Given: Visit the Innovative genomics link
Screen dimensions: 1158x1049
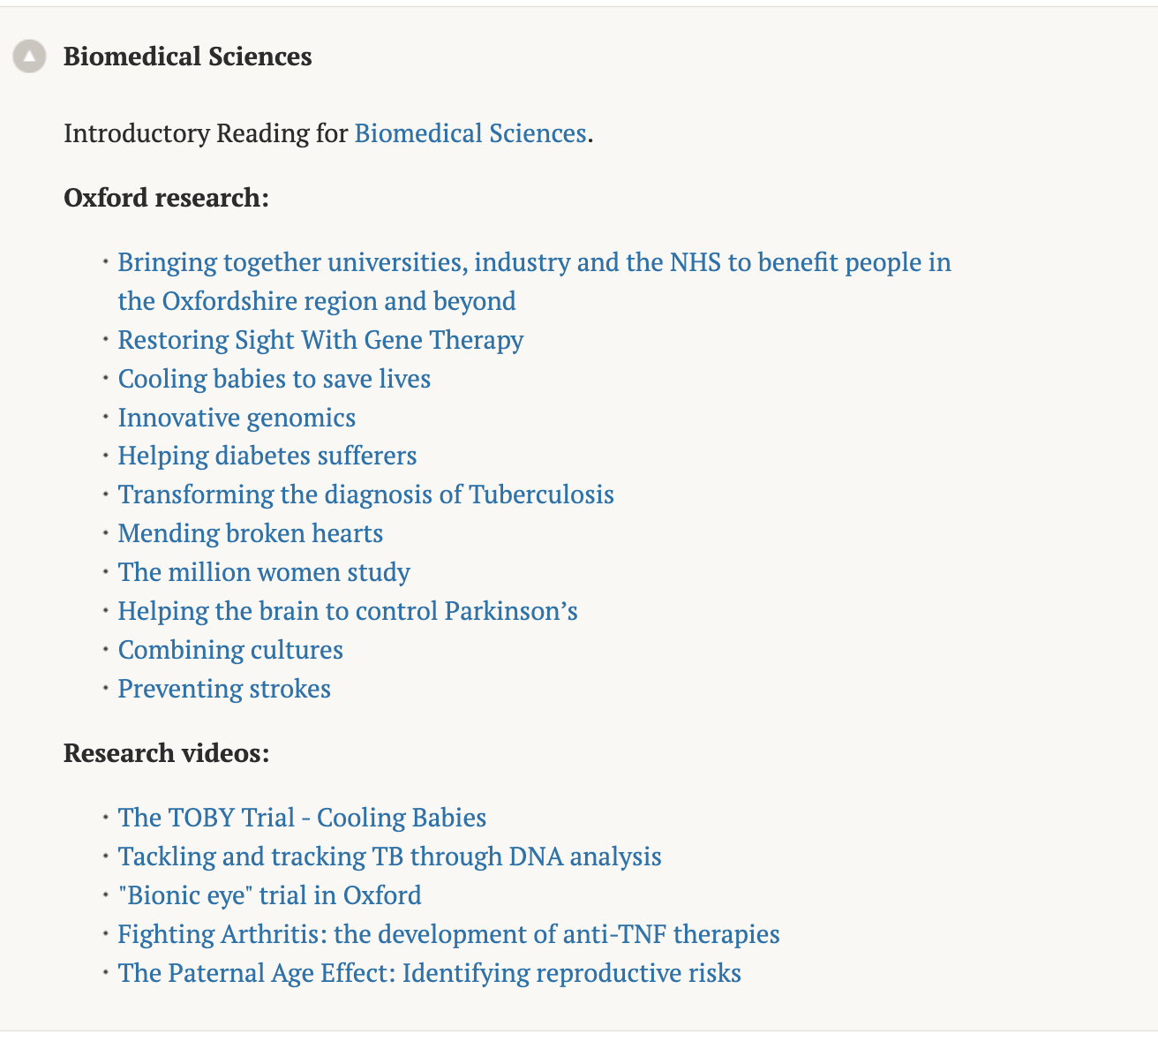Looking at the screenshot, I should 237,418.
